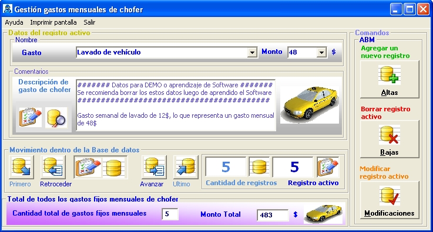Viewport: 433px width, 232px height.
Task: Click the clipboard icon beside Registro activo
Action: pyautogui.click(x=328, y=167)
